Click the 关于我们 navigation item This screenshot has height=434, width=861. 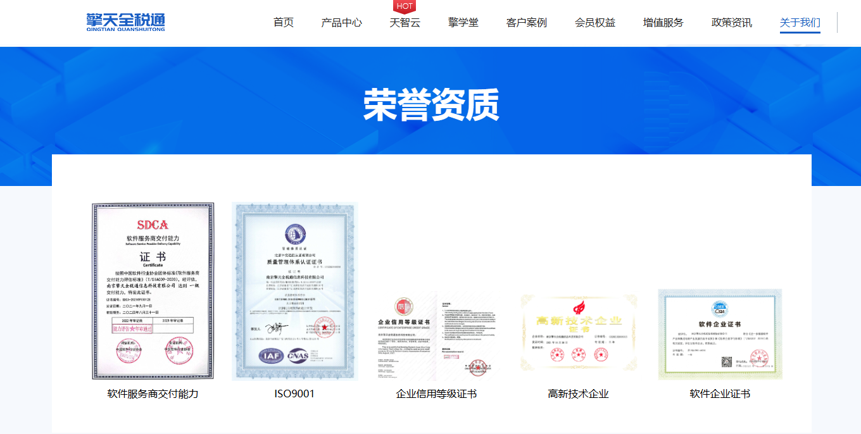click(x=800, y=23)
